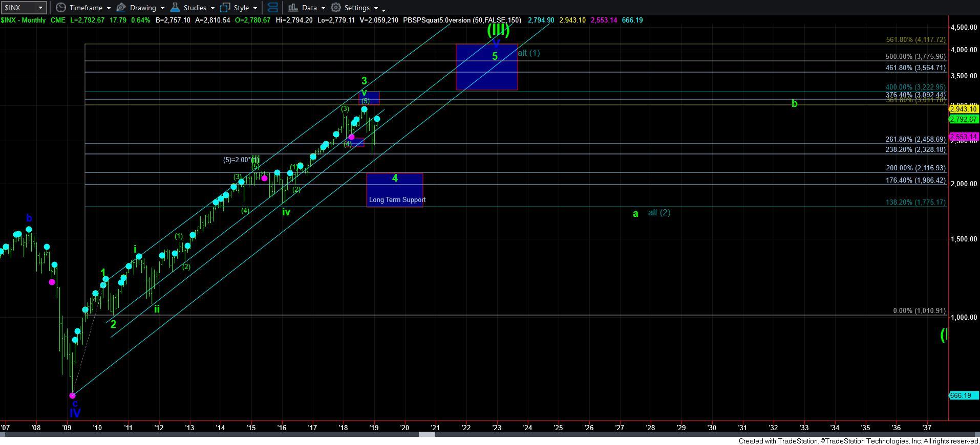980x445 pixels.
Task: Open the Settings menu label
Action: pos(357,8)
